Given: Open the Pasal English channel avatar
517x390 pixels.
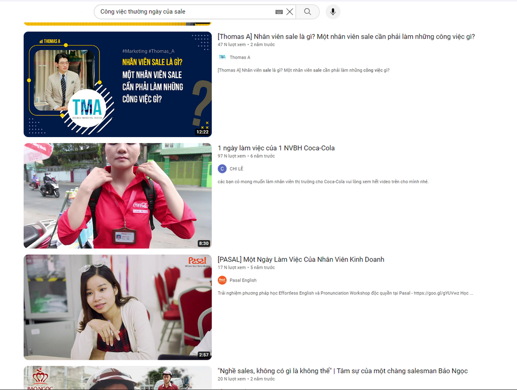Looking at the screenshot, I should click(x=221, y=280).
